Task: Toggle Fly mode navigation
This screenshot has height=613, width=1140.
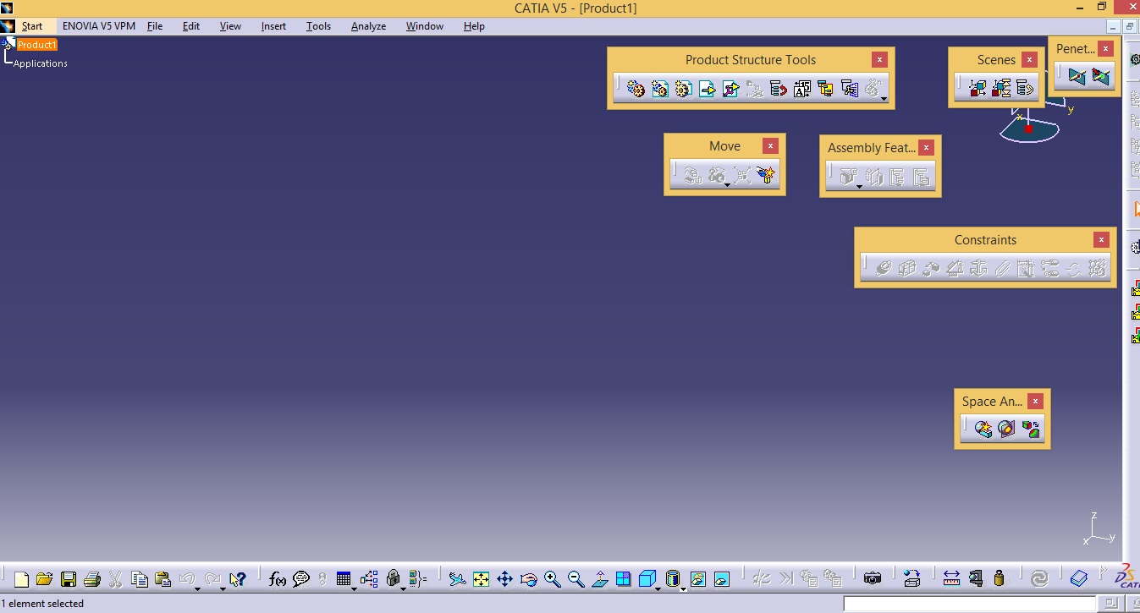Action: 457,579
